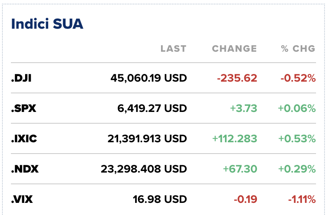Select the 16.98 USD last value
331x215 pixels.
[x=160, y=199]
